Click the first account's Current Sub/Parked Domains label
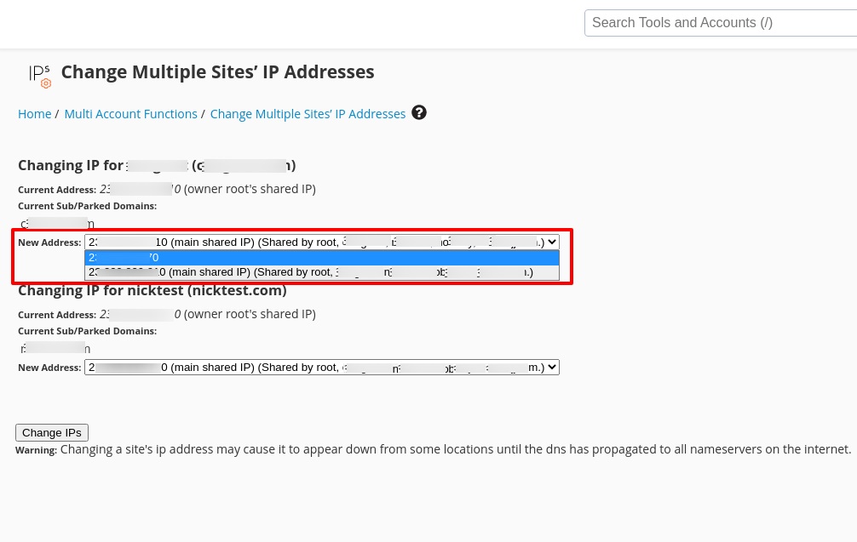This screenshot has height=542, width=857. pyautogui.click(x=87, y=206)
